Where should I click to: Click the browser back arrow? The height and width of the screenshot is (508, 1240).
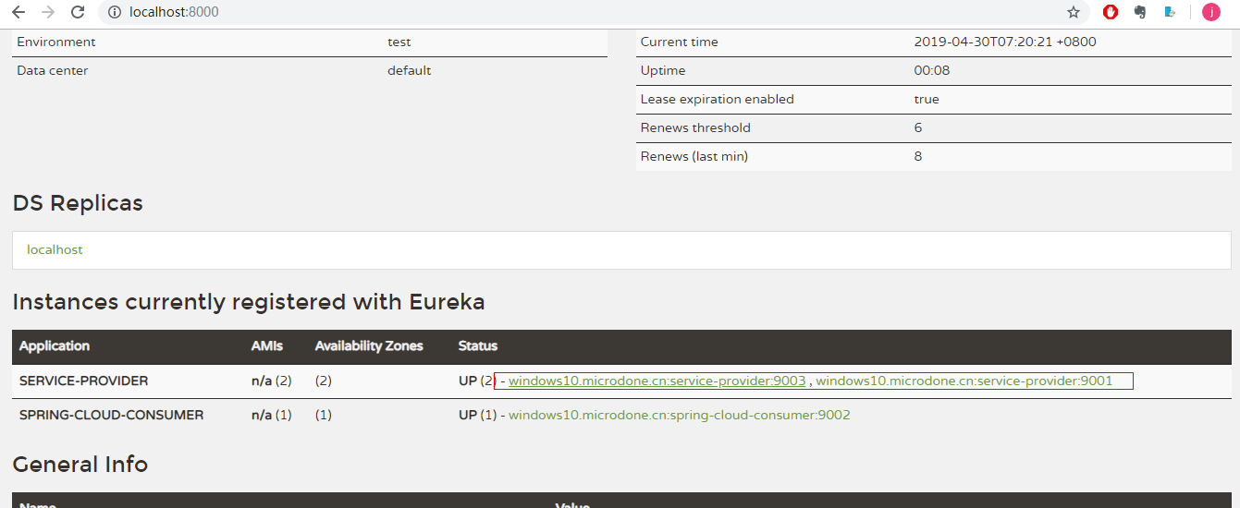coord(18,12)
